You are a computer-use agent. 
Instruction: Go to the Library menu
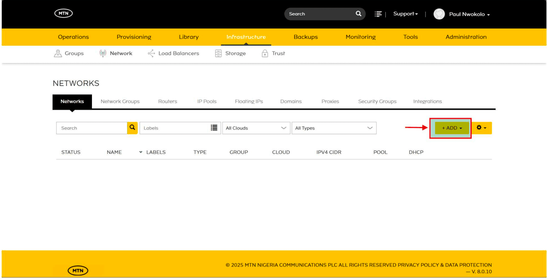[189, 37]
